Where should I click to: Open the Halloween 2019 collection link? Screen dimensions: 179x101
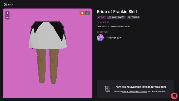point(114,38)
